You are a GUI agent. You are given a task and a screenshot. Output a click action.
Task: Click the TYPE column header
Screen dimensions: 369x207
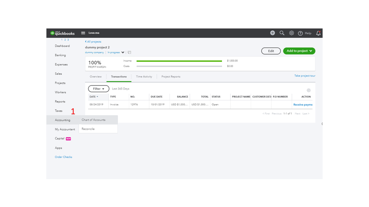coord(113,97)
